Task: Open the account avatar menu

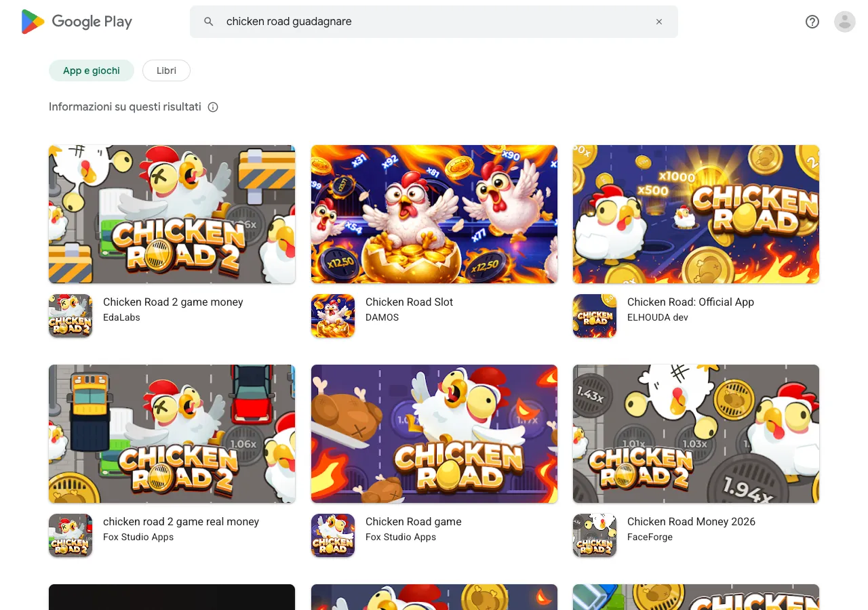Action: click(x=845, y=22)
